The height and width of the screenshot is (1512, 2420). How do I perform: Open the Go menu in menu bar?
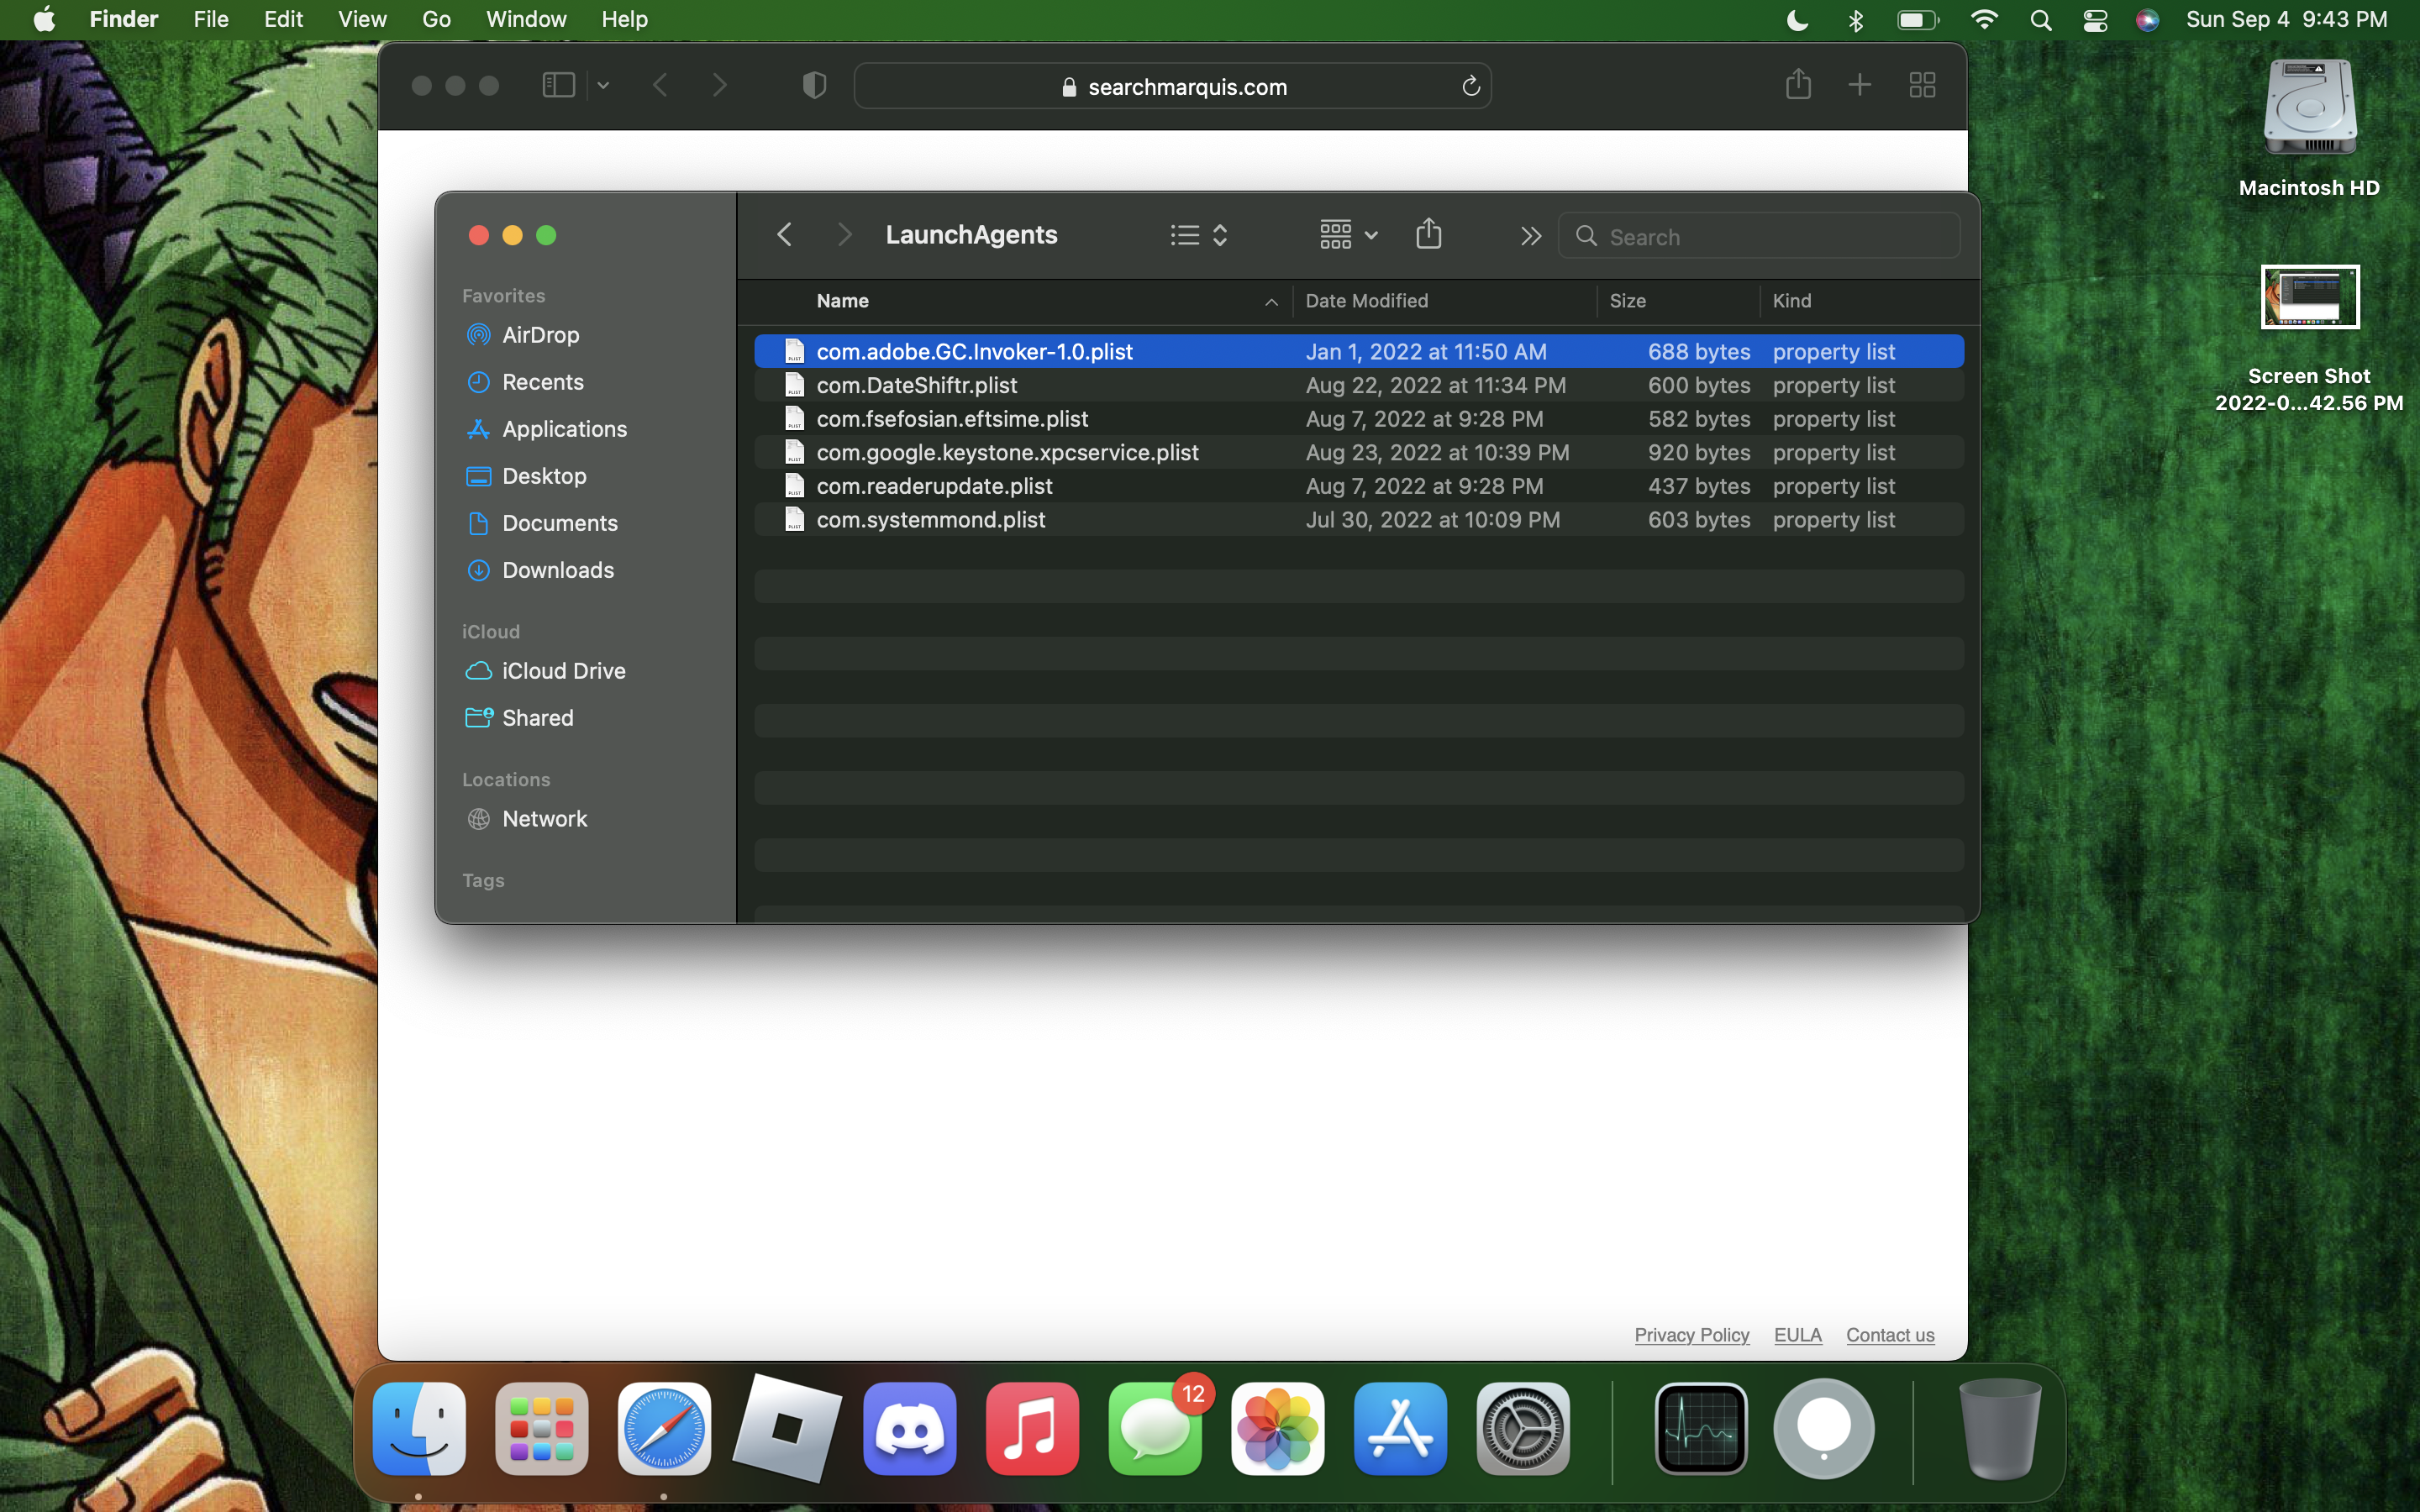click(436, 19)
